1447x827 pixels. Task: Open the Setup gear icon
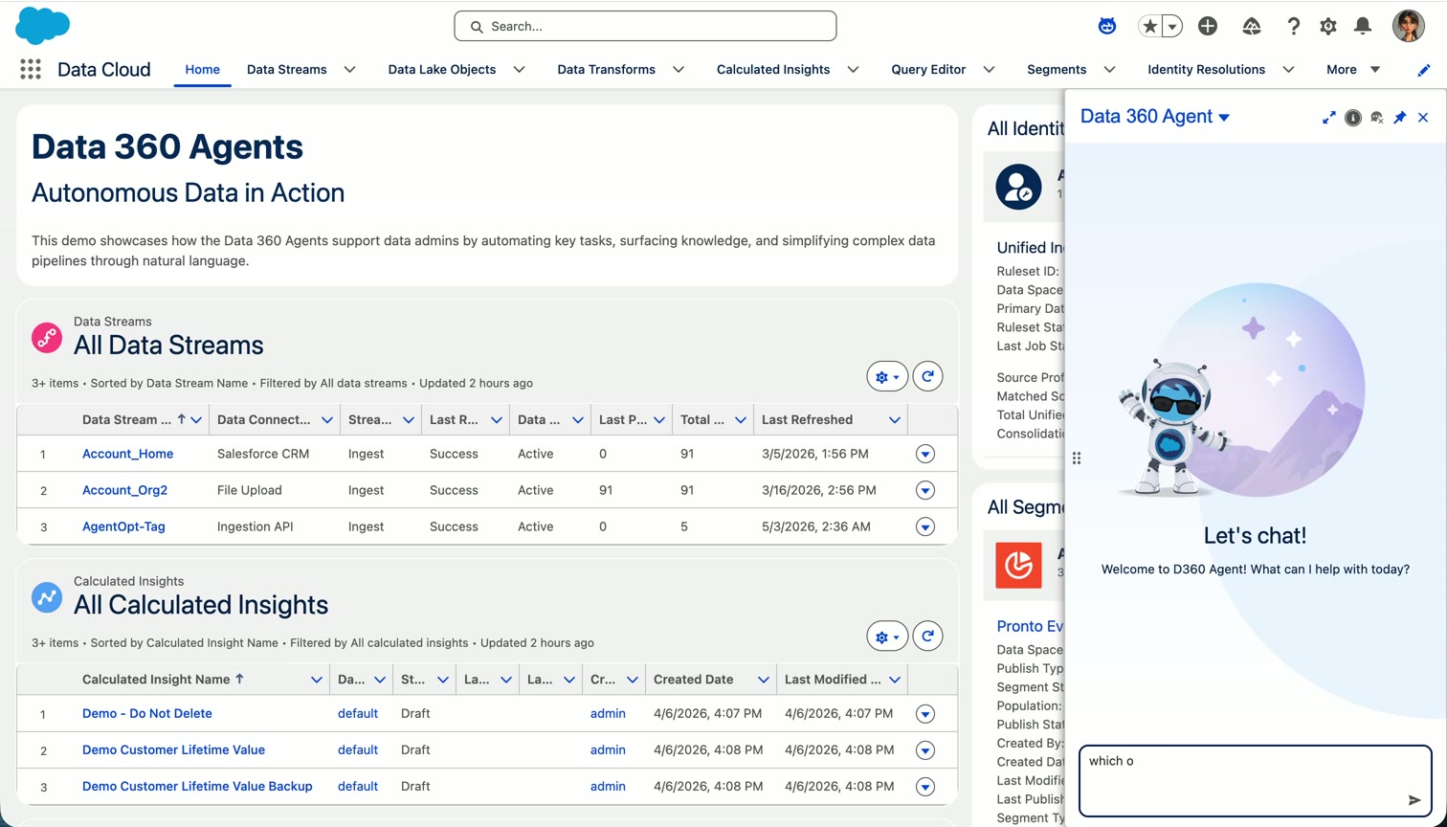click(1328, 27)
